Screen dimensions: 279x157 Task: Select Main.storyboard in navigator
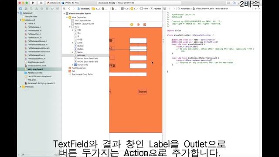35,69
